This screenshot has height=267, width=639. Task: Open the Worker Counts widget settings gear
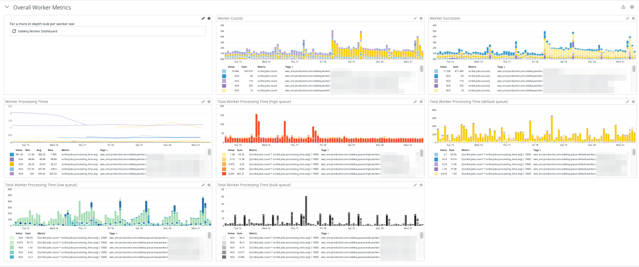421,18
